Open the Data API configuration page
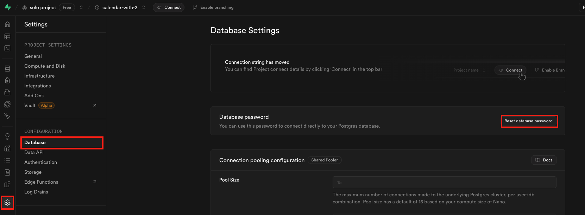 [x=34, y=152]
